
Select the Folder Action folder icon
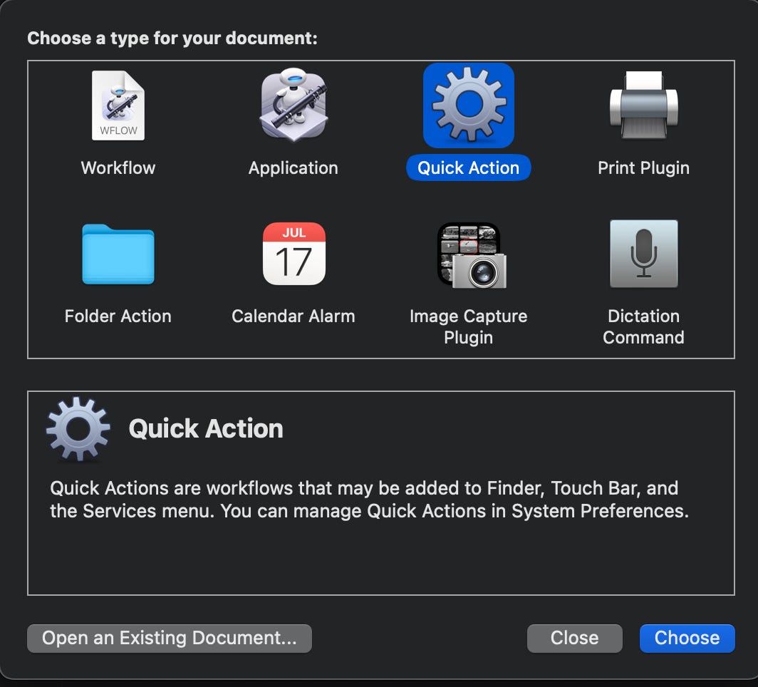pyautogui.click(x=118, y=254)
